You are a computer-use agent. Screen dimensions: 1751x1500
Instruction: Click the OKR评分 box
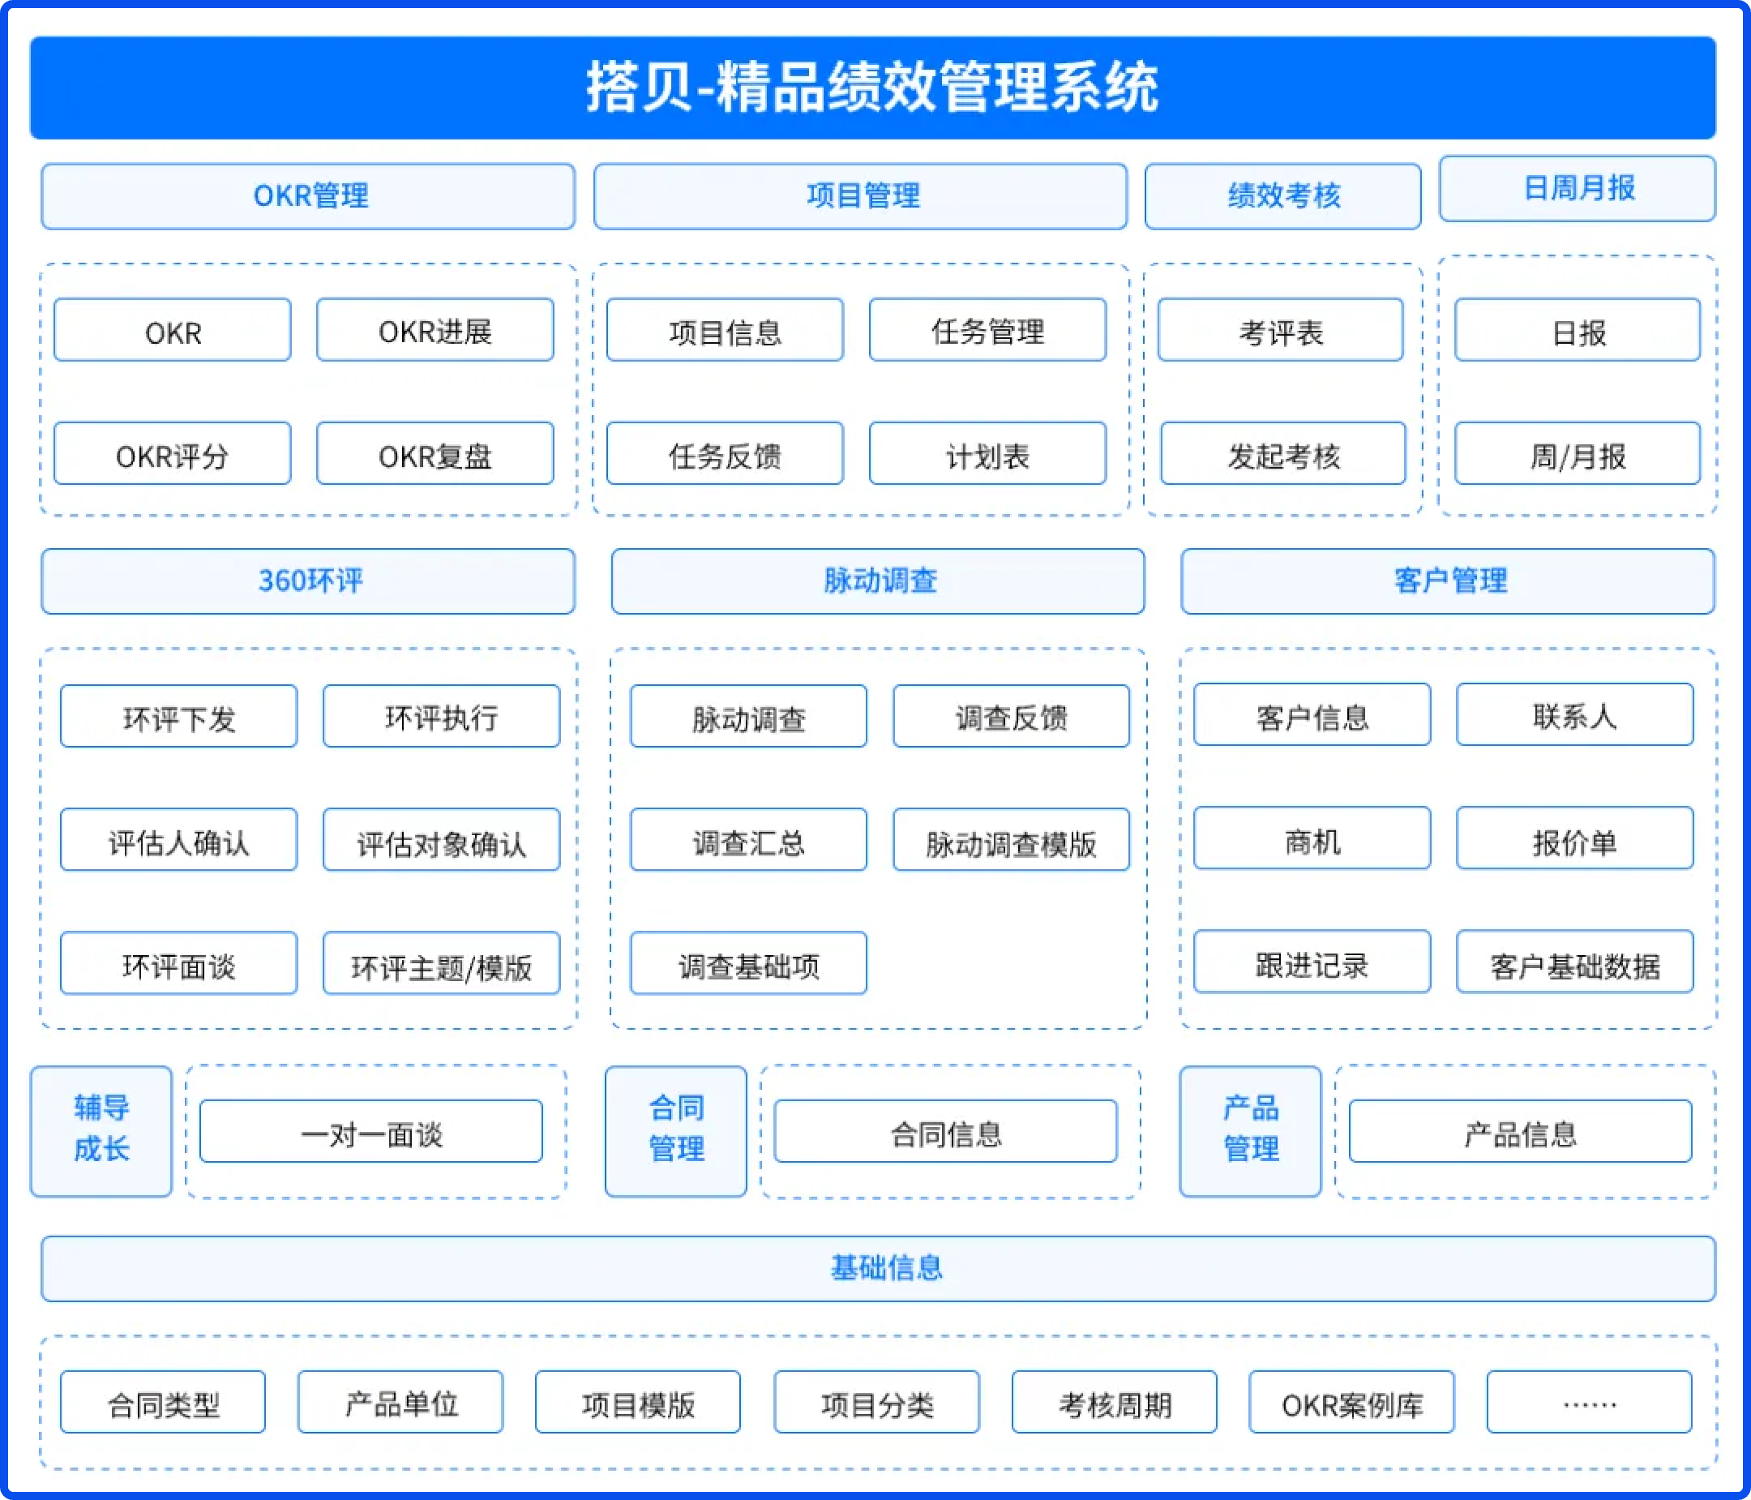click(x=173, y=454)
